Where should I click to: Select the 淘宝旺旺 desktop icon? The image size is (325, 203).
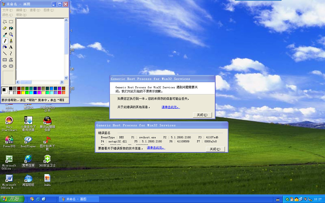click(x=28, y=180)
